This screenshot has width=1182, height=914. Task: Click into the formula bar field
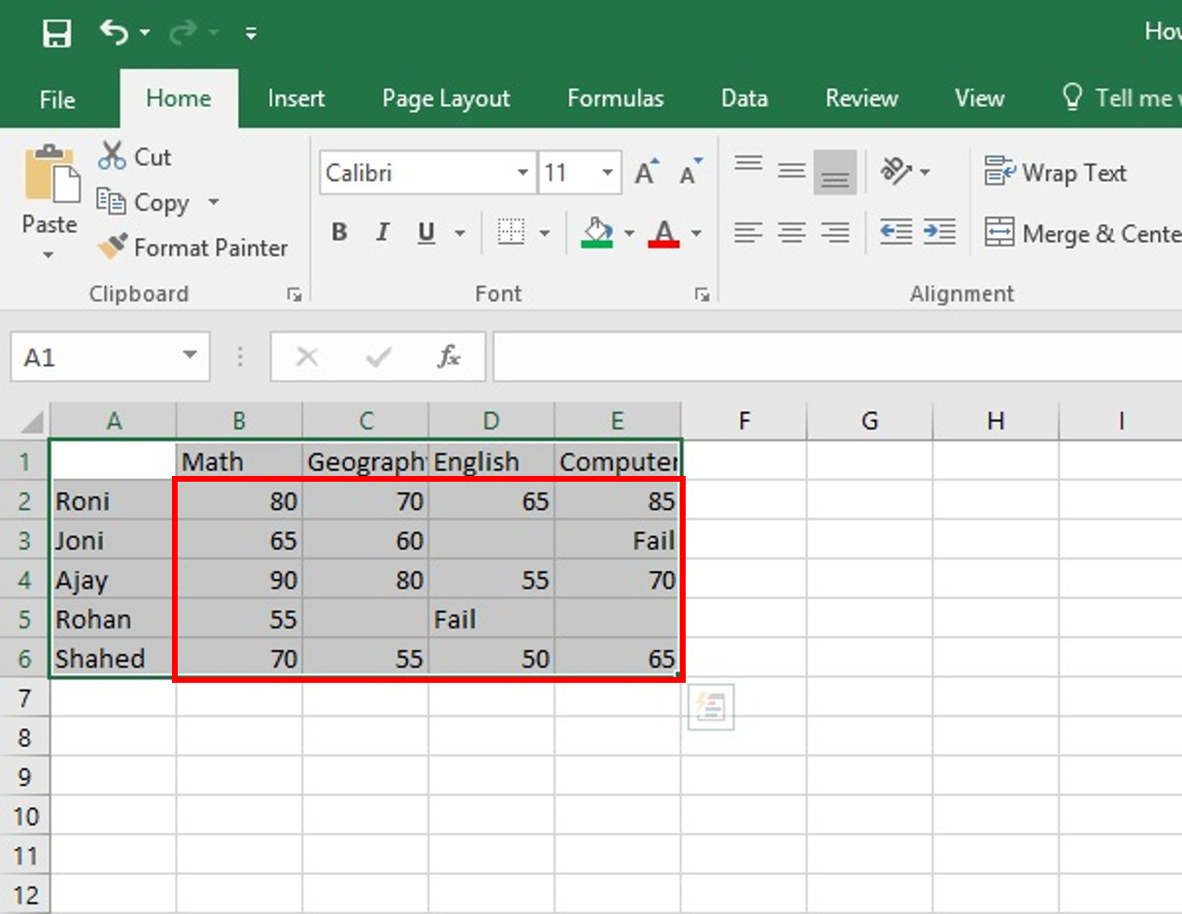click(x=837, y=357)
